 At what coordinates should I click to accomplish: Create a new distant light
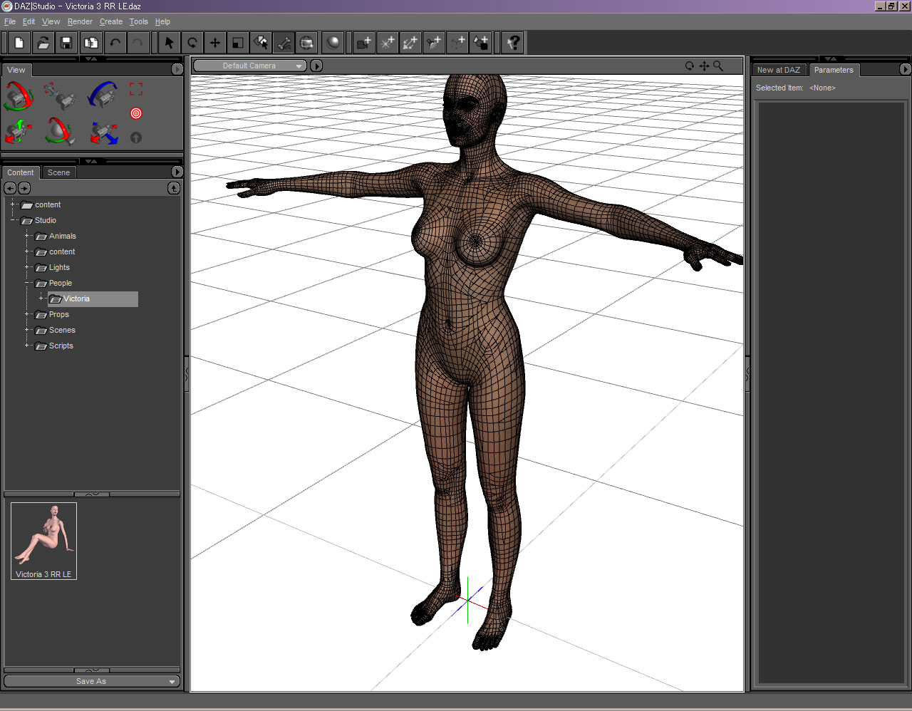(410, 43)
